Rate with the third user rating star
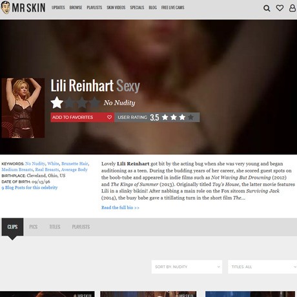Viewport: 297px width, 297px height. pyautogui.click(x=182, y=117)
